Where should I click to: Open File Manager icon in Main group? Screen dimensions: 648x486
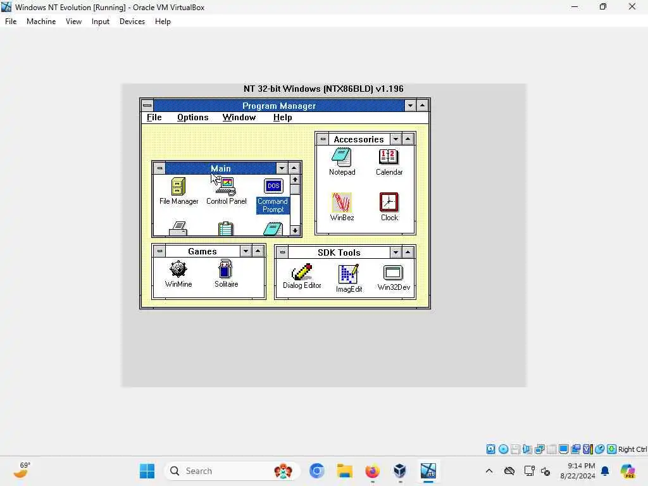click(x=178, y=191)
